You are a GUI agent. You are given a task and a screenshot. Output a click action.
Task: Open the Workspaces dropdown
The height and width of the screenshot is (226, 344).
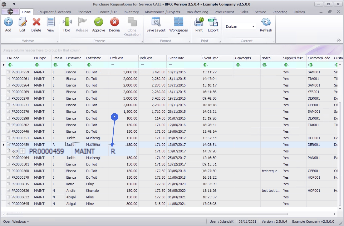pyautogui.click(x=179, y=30)
